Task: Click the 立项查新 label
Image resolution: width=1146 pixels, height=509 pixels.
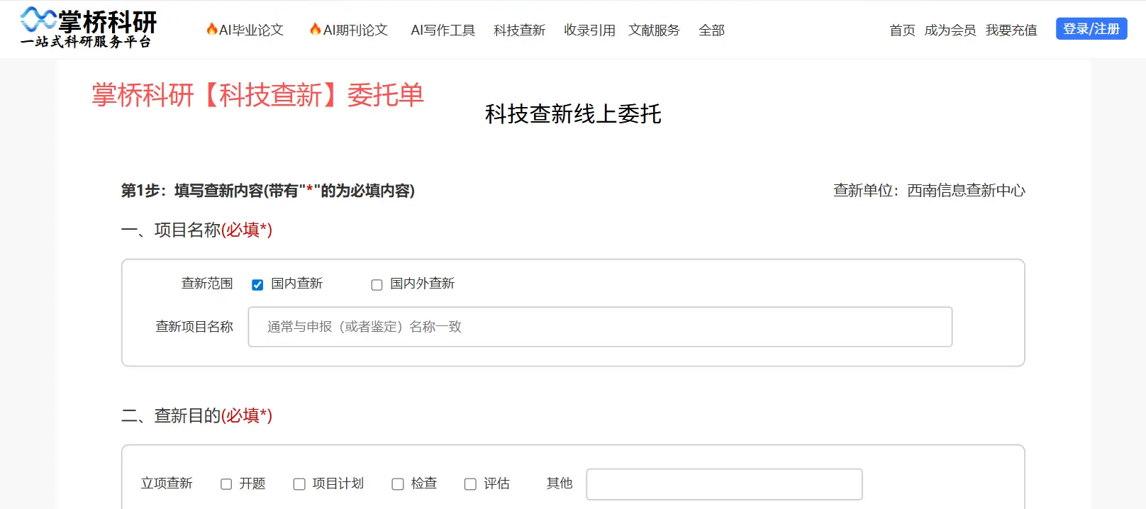Action: (x=167, y=483)
